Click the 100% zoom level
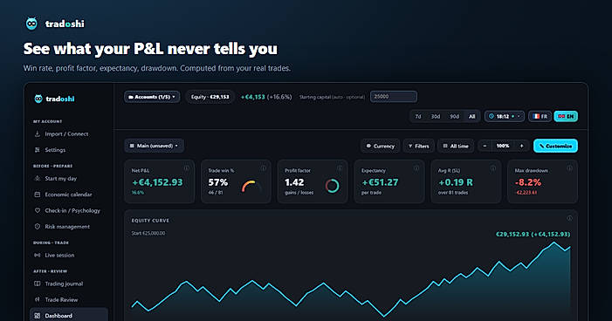The height and width of the screenshot is (321, 612). (503, 146)
